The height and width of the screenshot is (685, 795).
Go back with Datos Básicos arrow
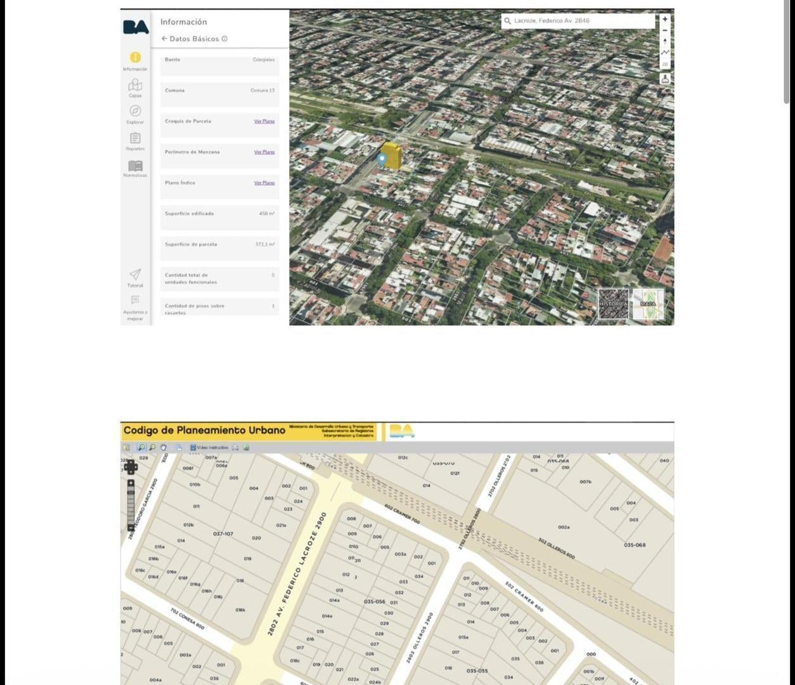[x=164, y=39]
